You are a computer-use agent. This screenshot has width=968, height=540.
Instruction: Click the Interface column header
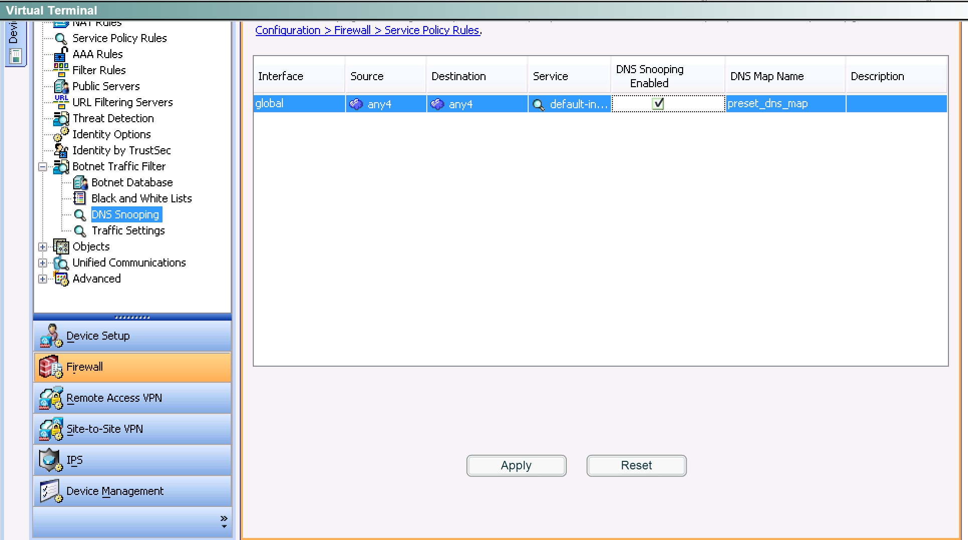pyautogui.click(x=299, y=76)
